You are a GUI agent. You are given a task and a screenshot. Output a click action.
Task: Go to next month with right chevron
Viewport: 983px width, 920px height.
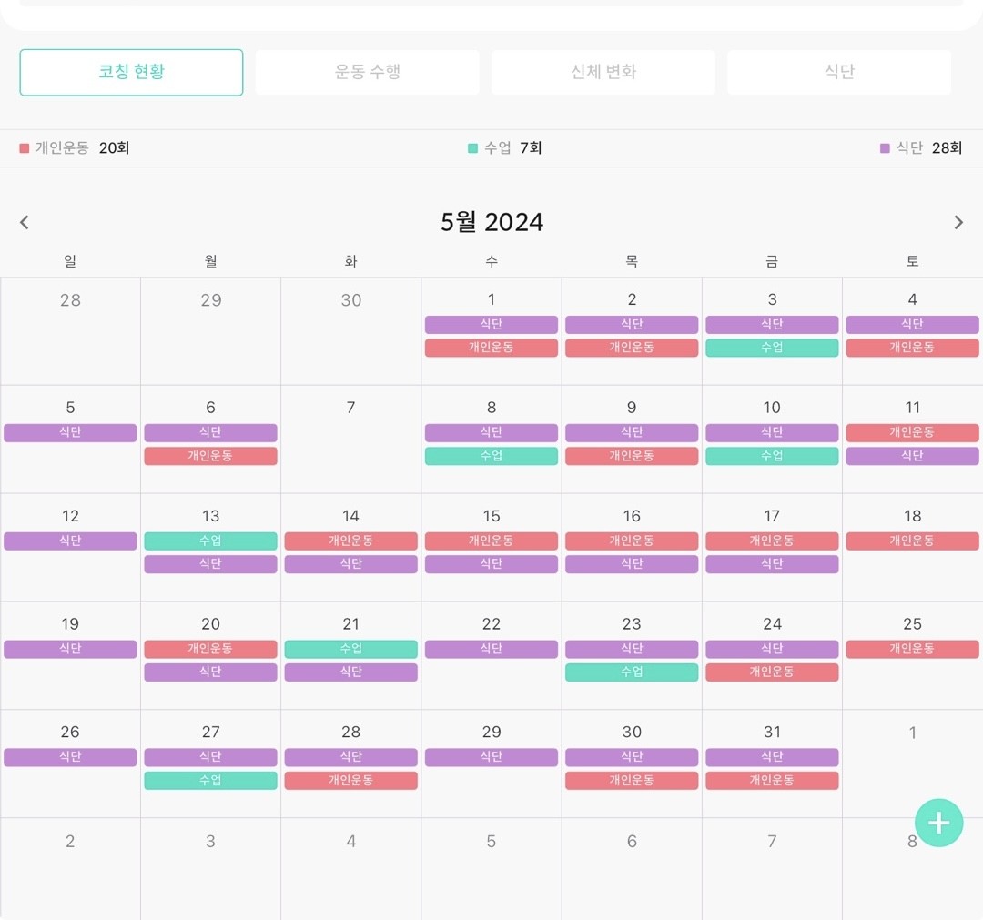958,222
